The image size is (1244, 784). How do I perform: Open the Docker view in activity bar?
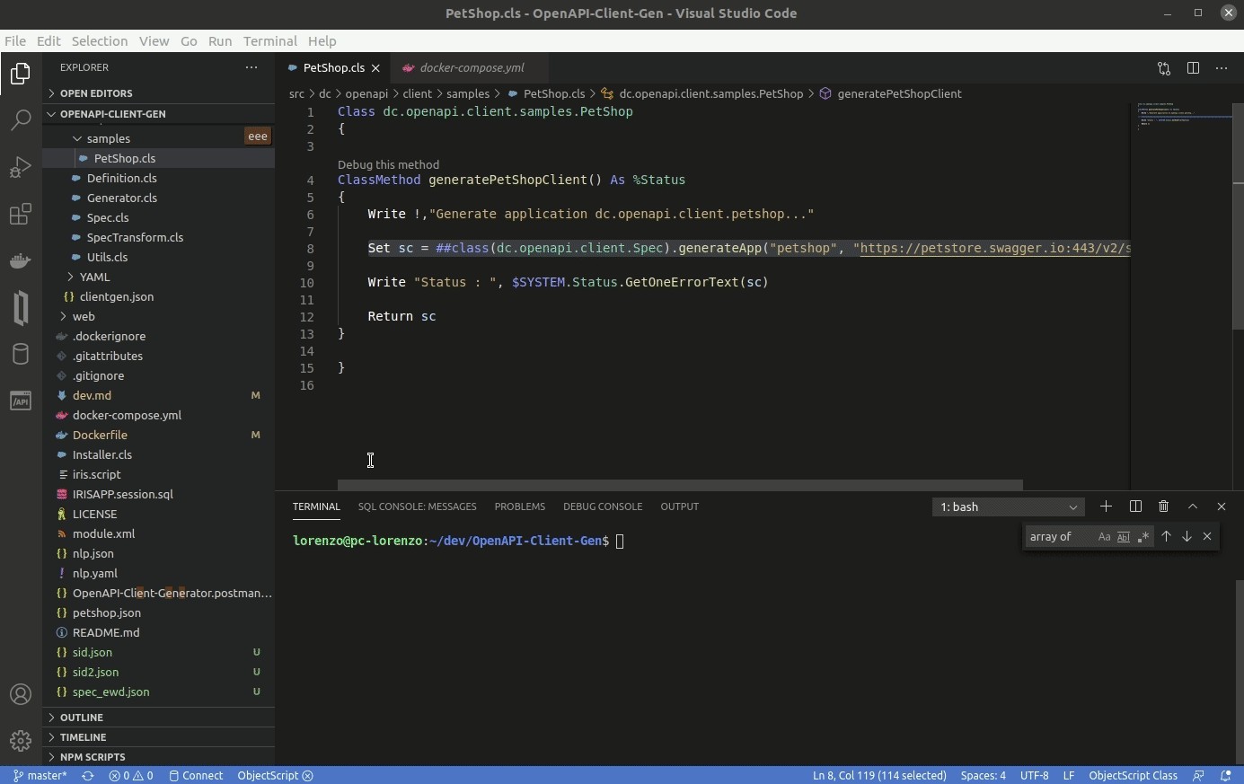pos(21,261)
